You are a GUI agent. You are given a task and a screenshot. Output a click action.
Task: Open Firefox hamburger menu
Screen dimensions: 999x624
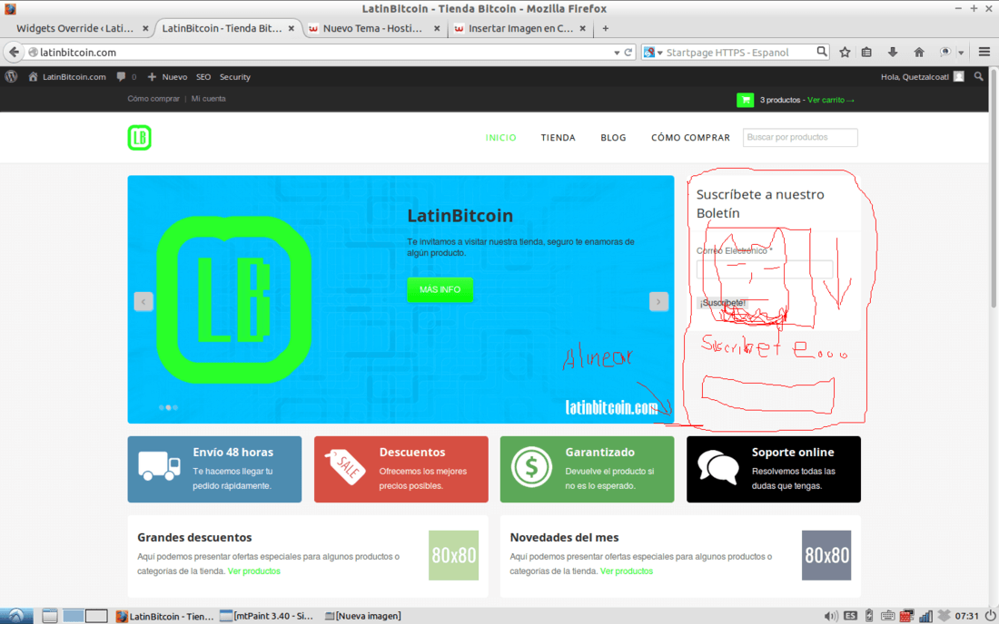pos(984,53)
